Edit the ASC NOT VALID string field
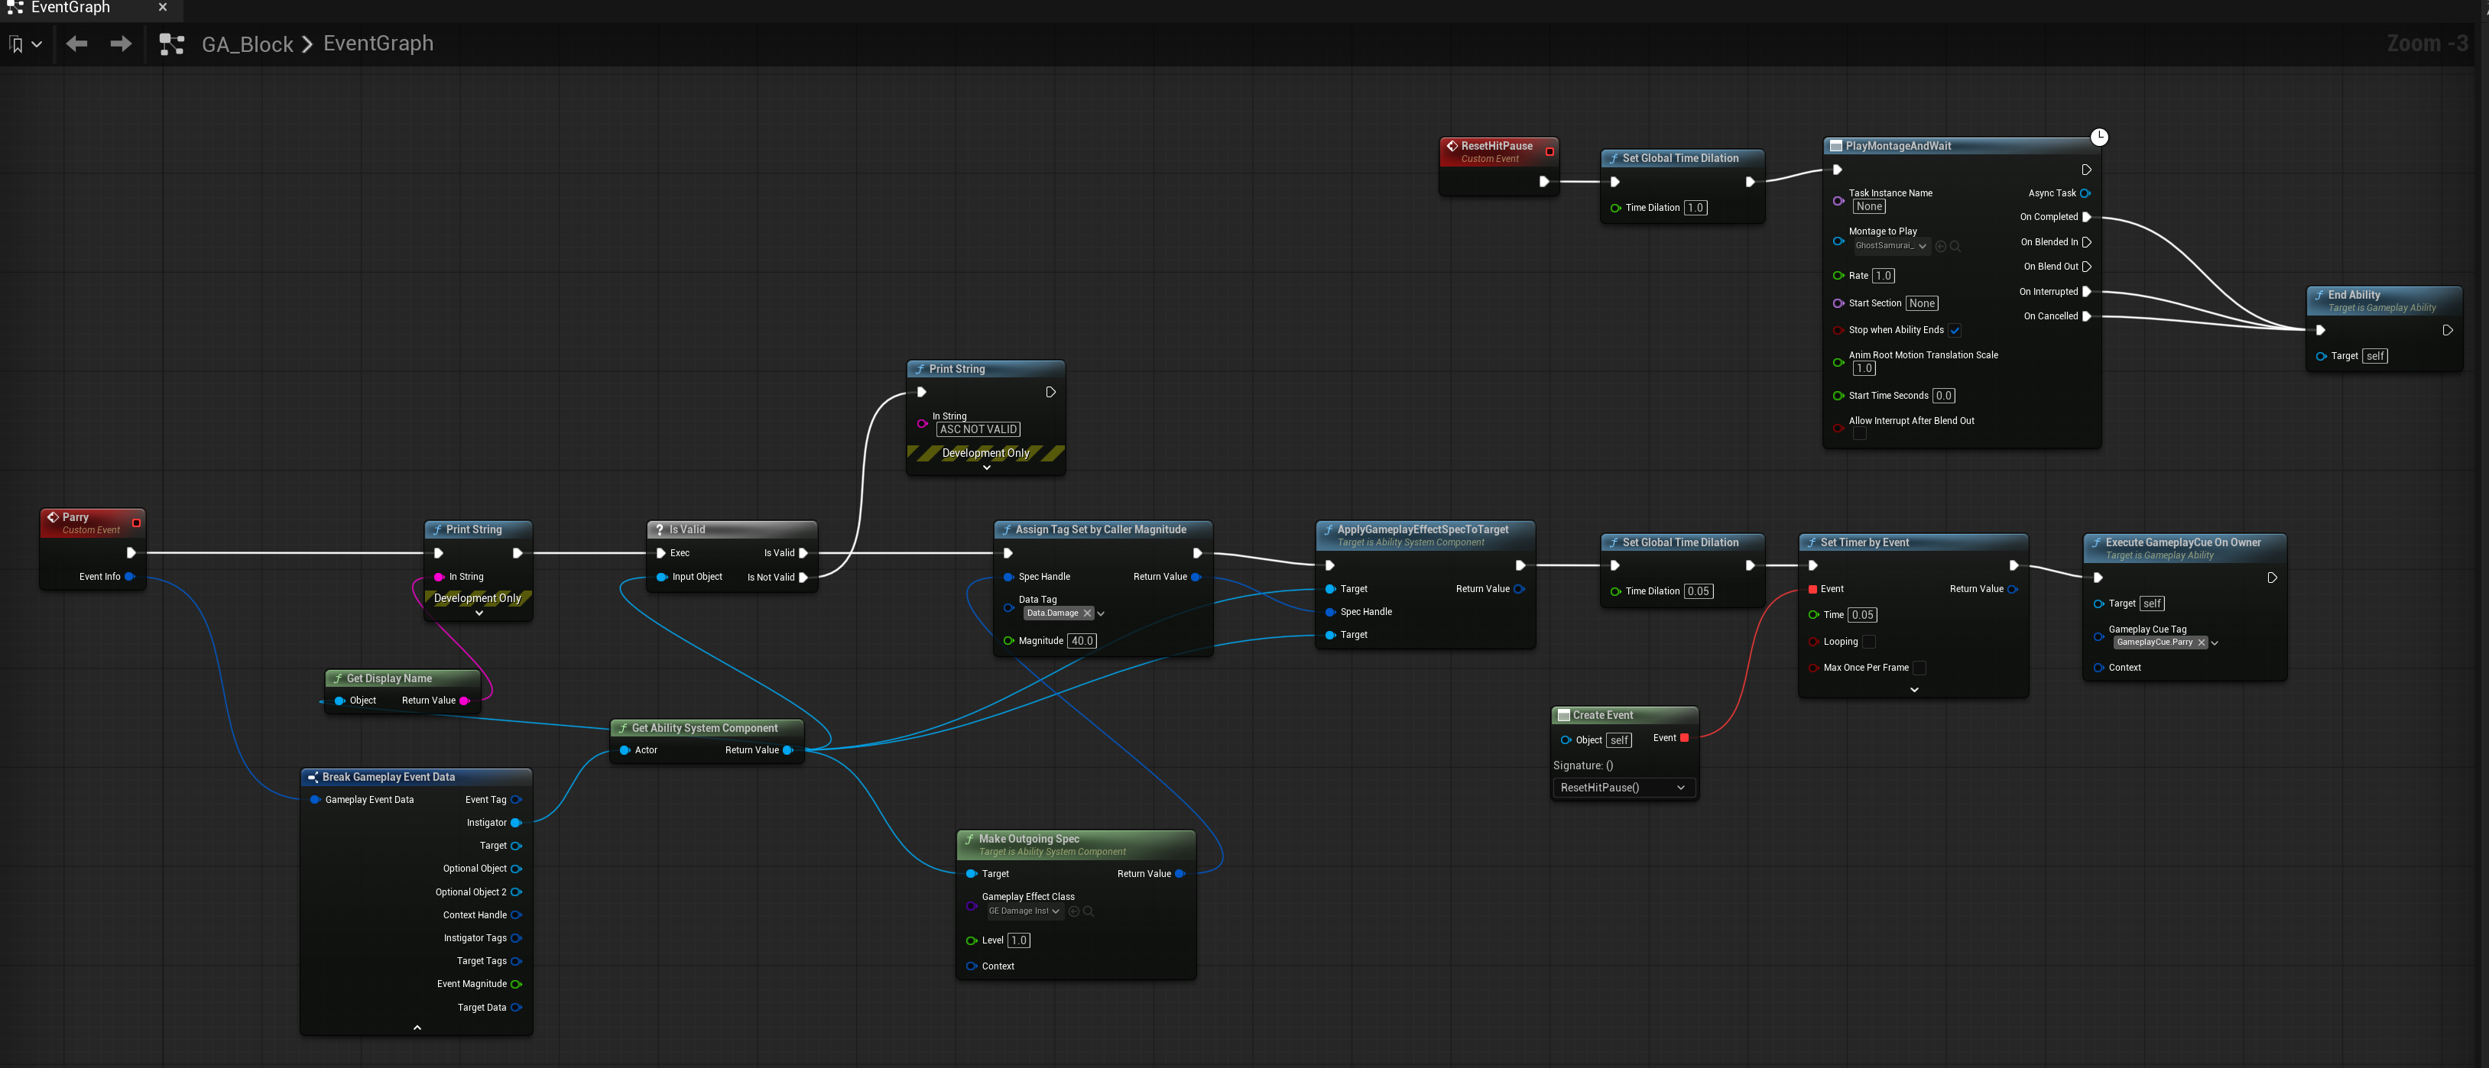Viewport: 2489px width, 1068px height. tap(978, 429)
